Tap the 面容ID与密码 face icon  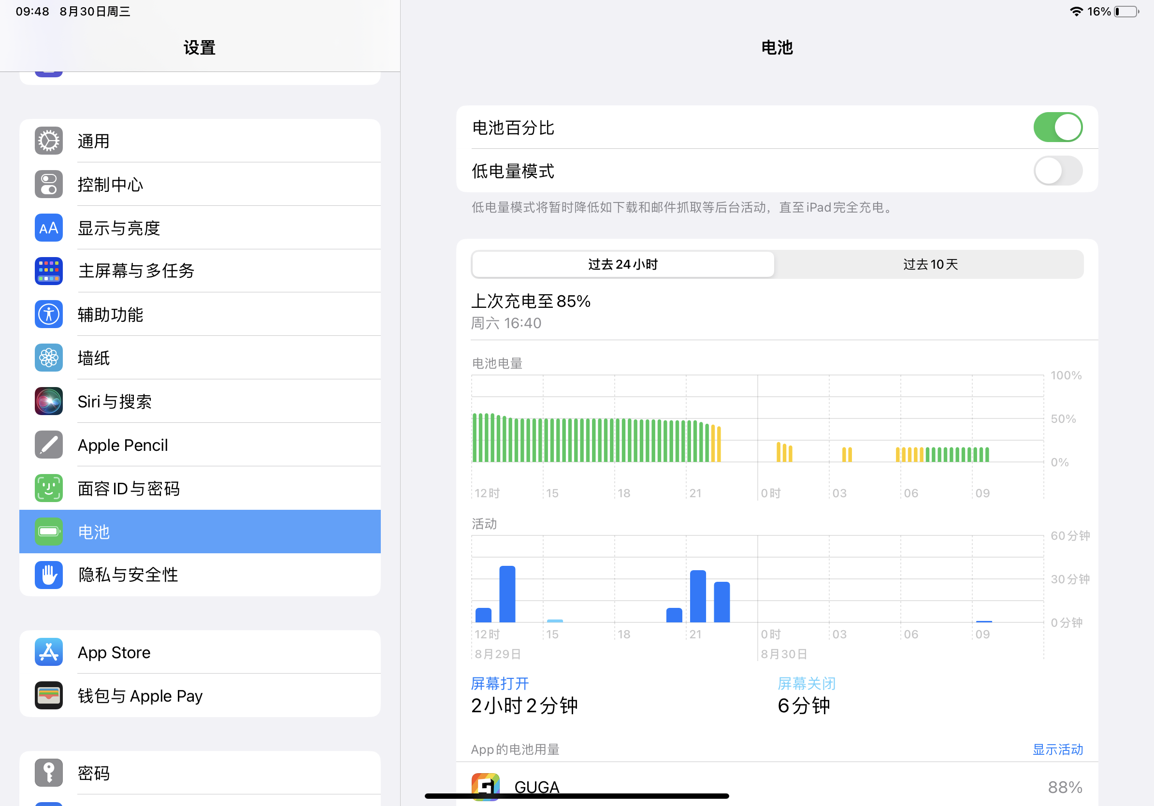[x=49, y=488]
